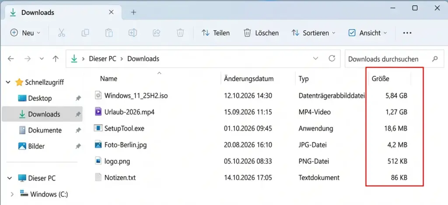Viewport: 448px width, 205px height.
Task: Click the green download icon in address bar
Action: [74, 59]
